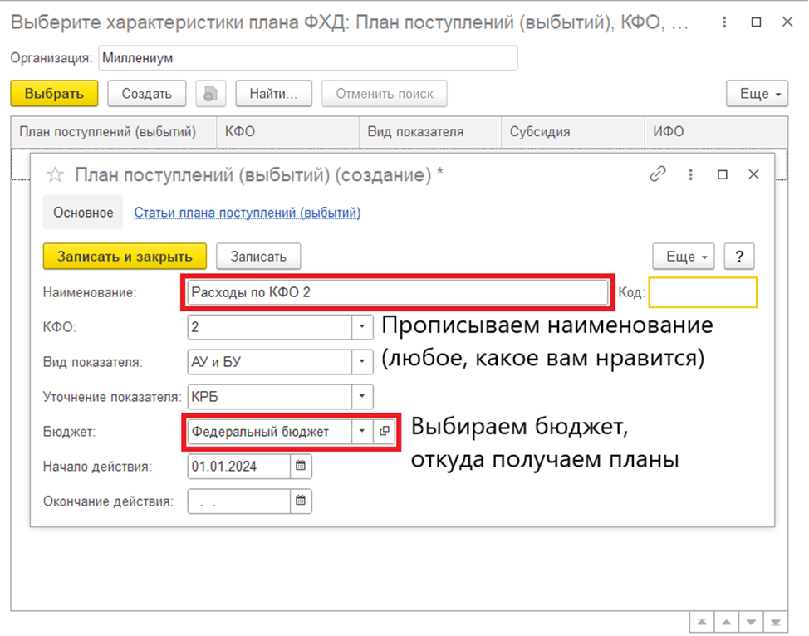Click the Организация field with Миллениум
This screenshot has height=636, width=809.
tap(308, 58)
